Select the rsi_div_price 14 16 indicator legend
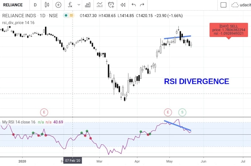251x166 pixels. pyautogui.click(x=18, y=23)
